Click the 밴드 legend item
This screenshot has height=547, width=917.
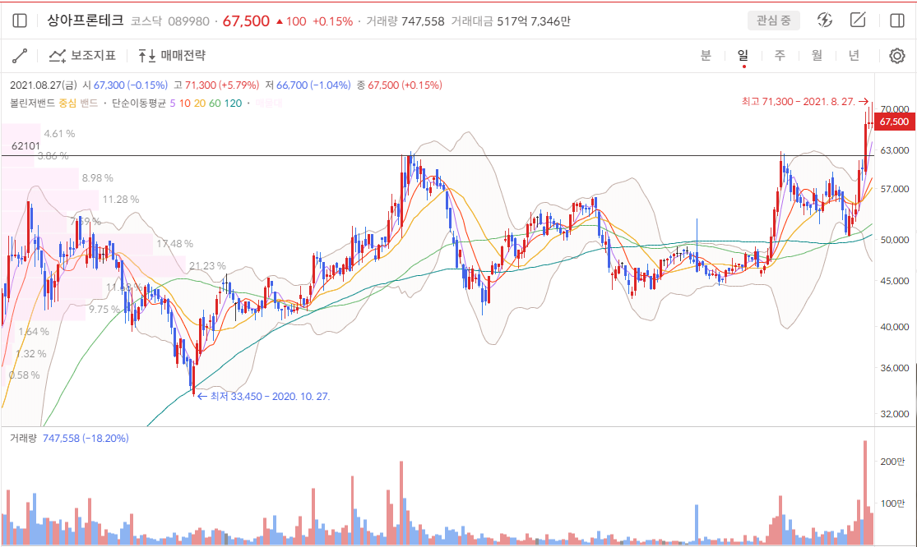[89, 103]
